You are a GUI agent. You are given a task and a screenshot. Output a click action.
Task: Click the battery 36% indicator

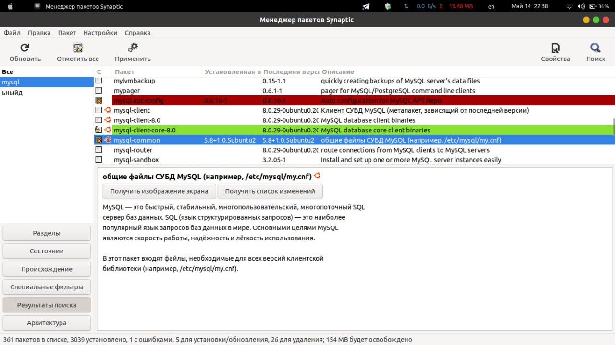600,6
